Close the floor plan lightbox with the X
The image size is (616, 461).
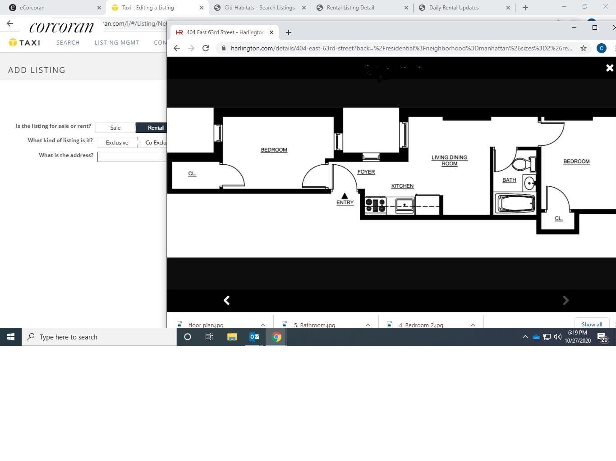(x=609, y=68)
